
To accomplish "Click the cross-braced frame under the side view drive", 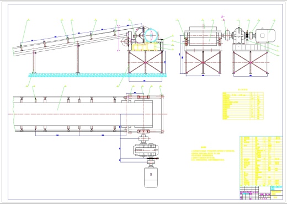I will 146,62.
